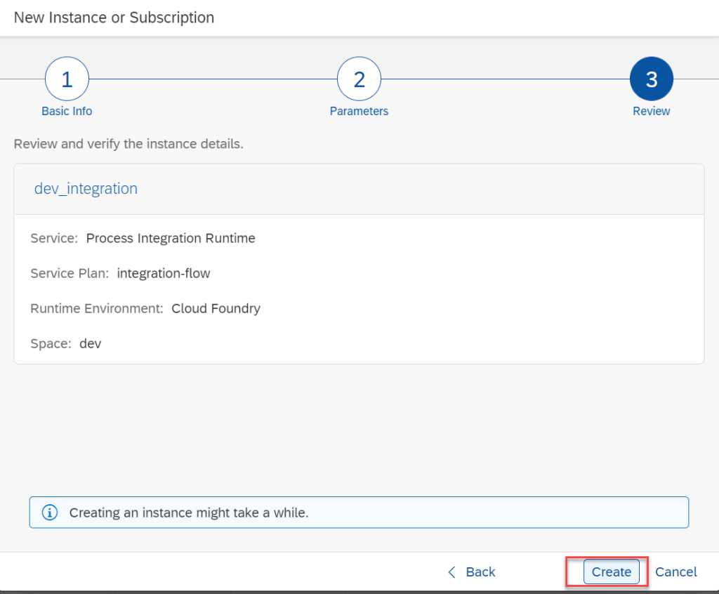This screenshot has width=719, height=594.
Task: Click the 'Review and verify the instance details' text
Action: (128, 144)
